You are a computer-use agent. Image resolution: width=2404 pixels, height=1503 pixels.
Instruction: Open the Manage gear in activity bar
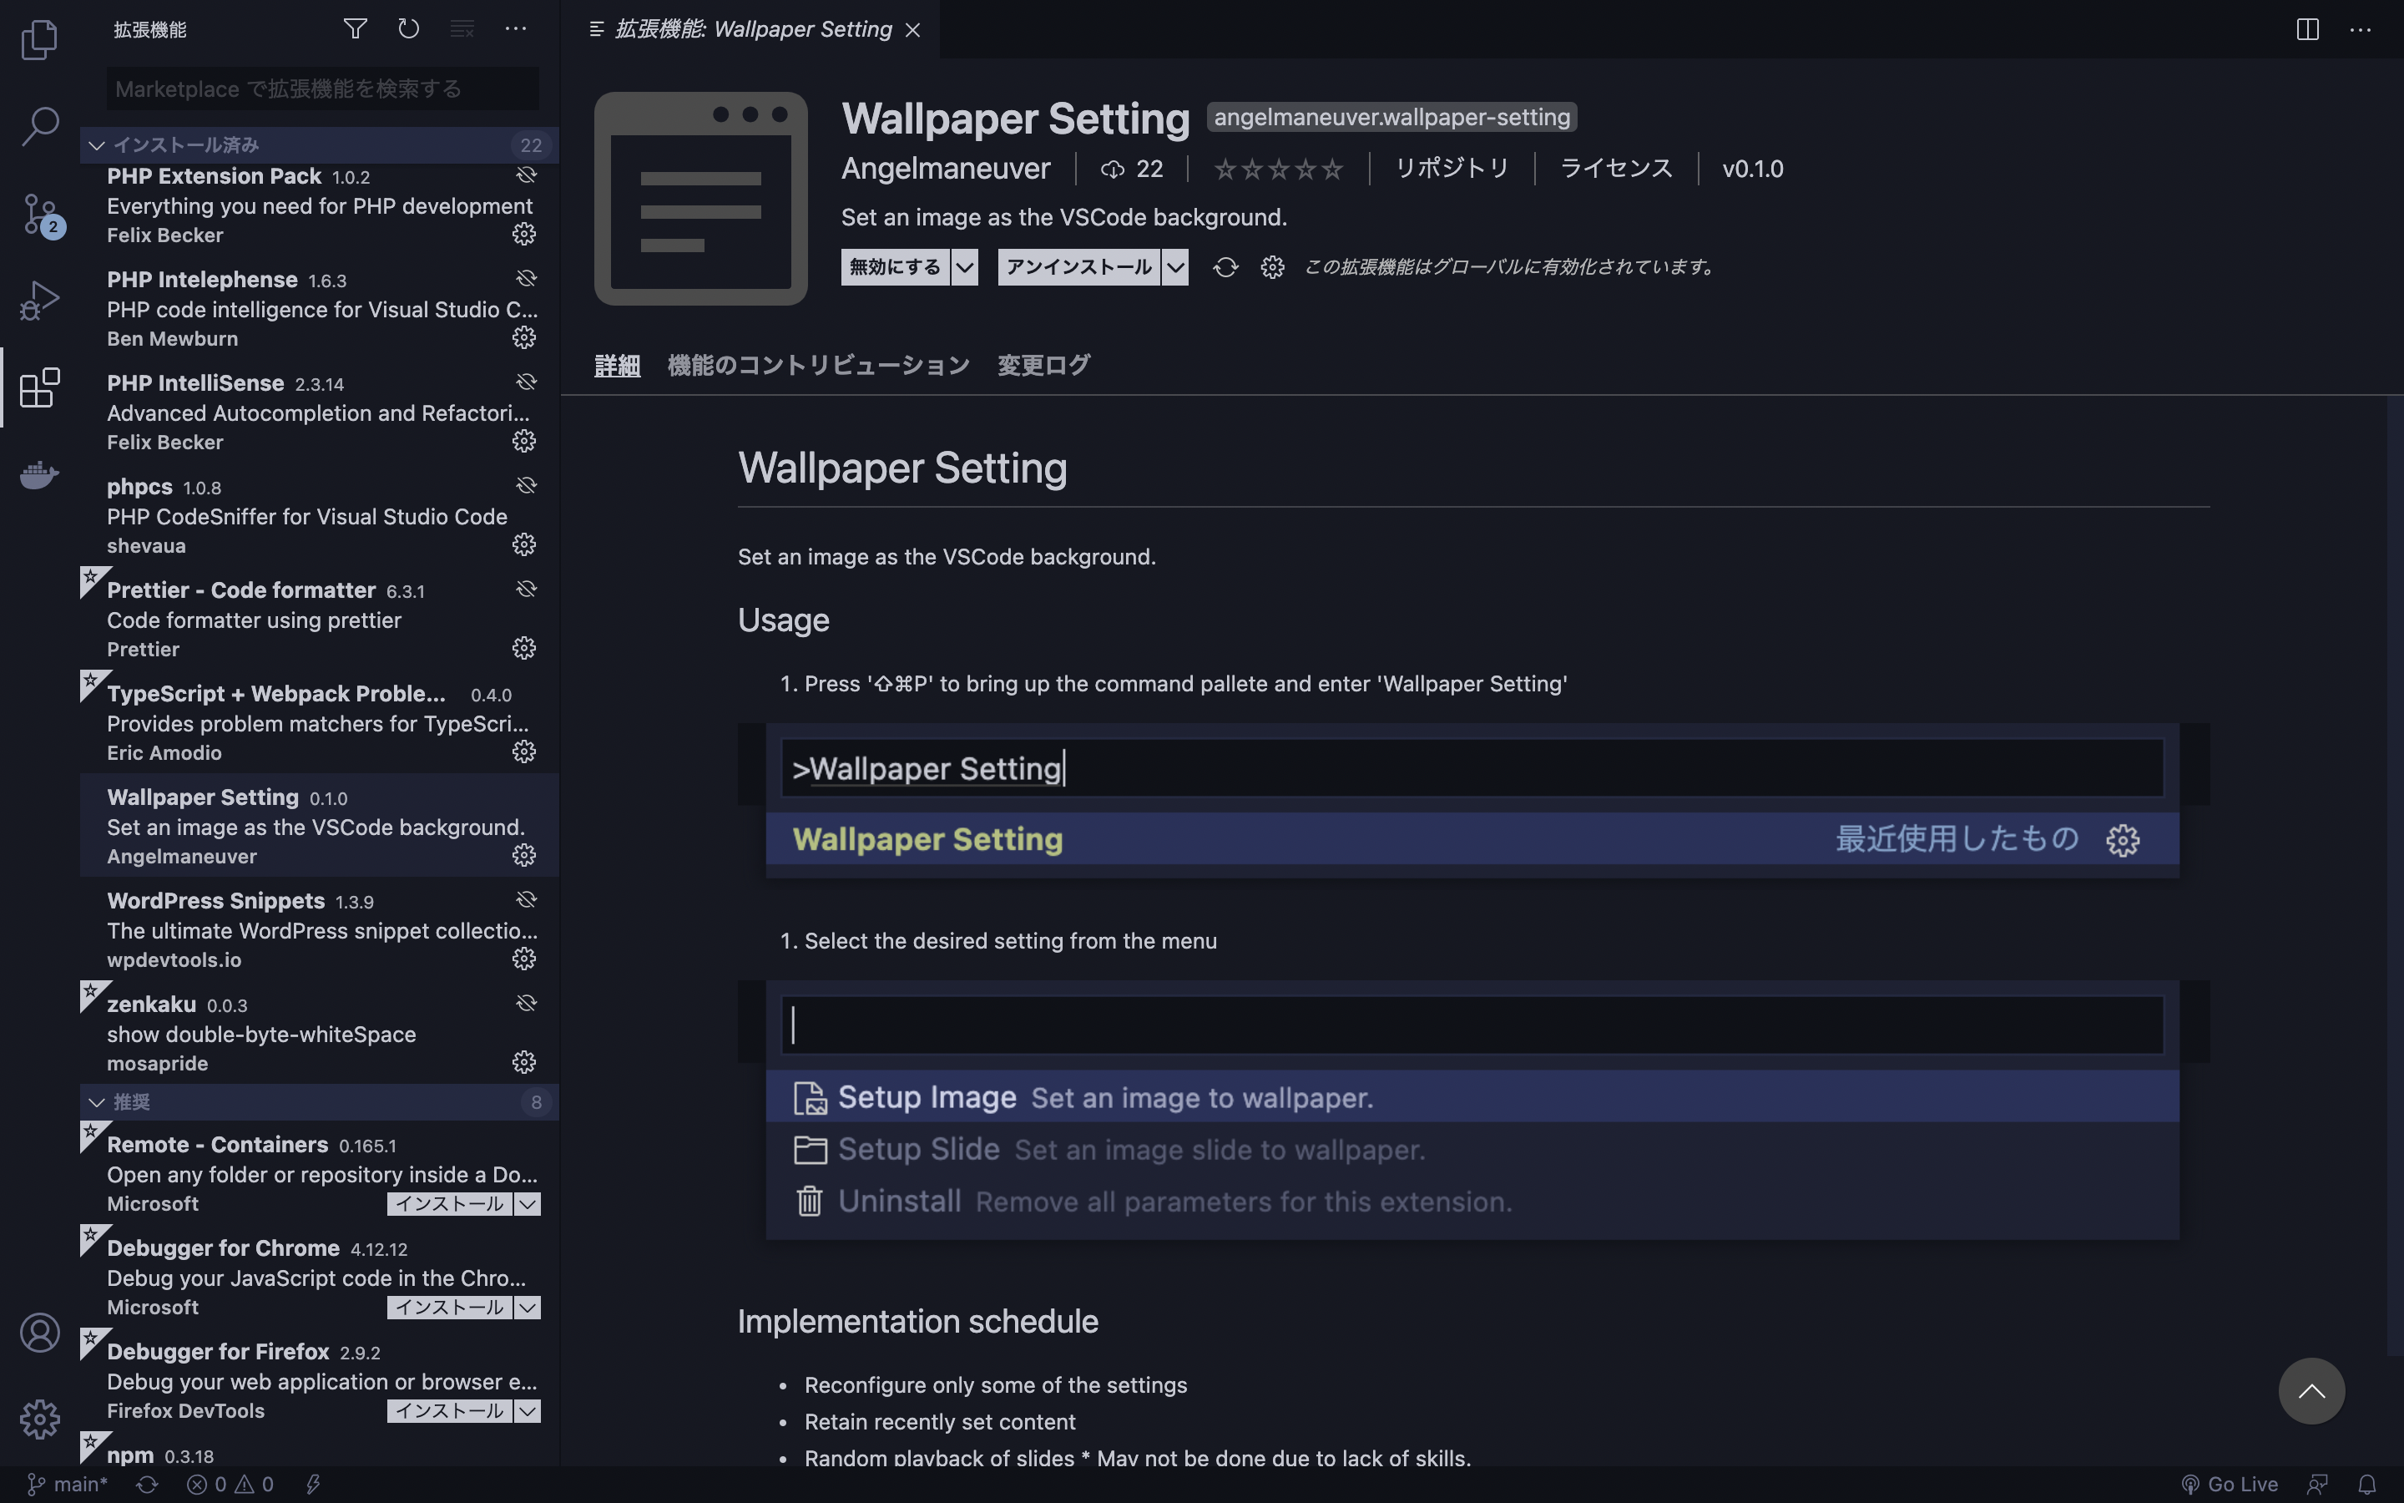coord(40,1419)
